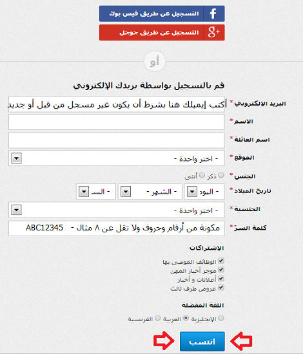This screenshot has height=354, width=303.
Task: Uncheck third party offers عروض طرف ثالث checkbox
Action: pyautogui.click(x=221, y=288)
